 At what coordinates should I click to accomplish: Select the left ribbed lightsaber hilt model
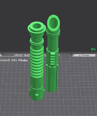[x=37, y=61]
